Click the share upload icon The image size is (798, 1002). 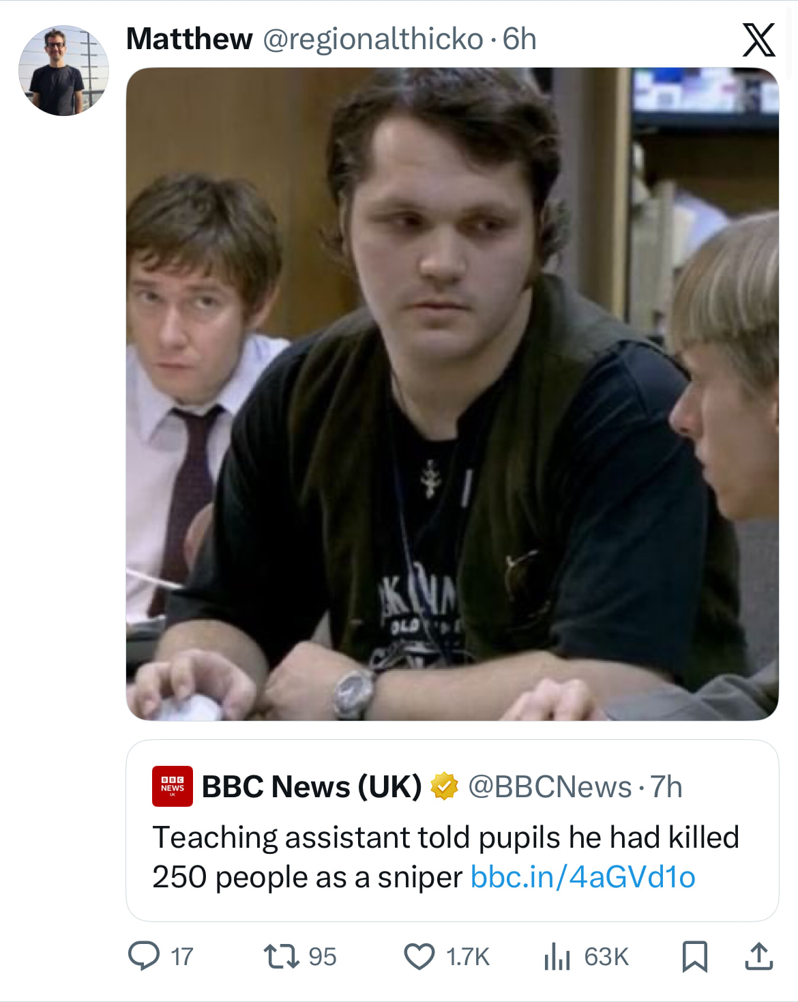(x=758, y=956)
